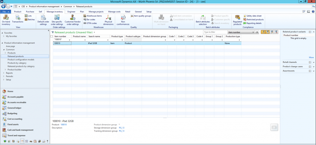
Task: Open Warehouse items
Action: click(93, 16)
